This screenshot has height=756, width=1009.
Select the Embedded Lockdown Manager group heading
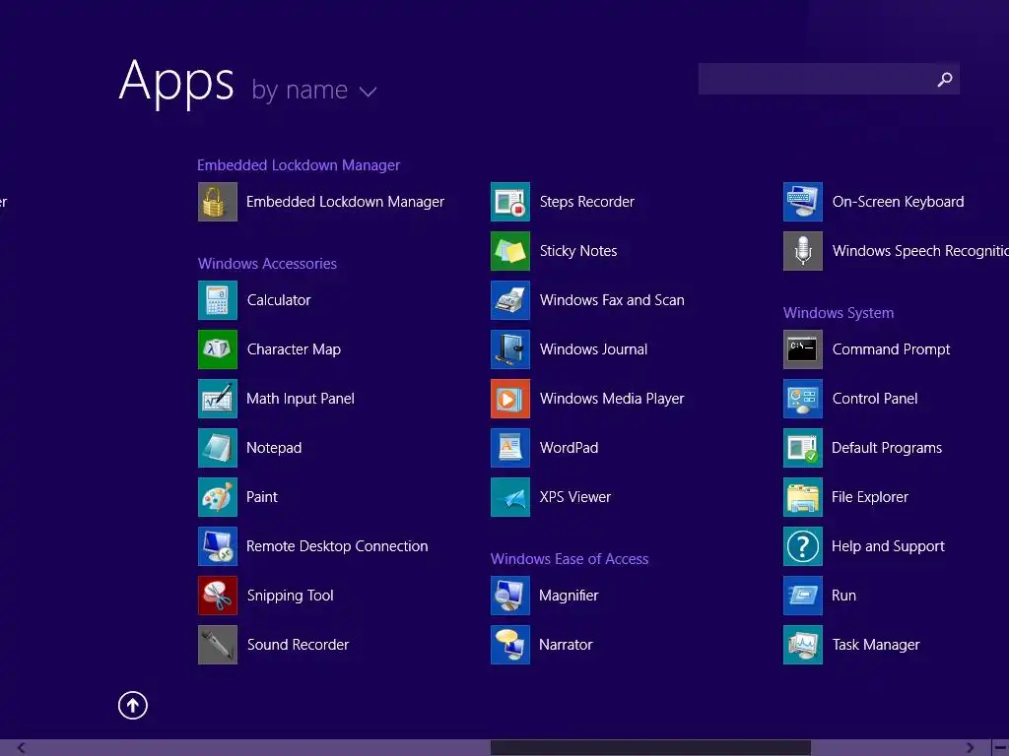(x=299, y=165)
